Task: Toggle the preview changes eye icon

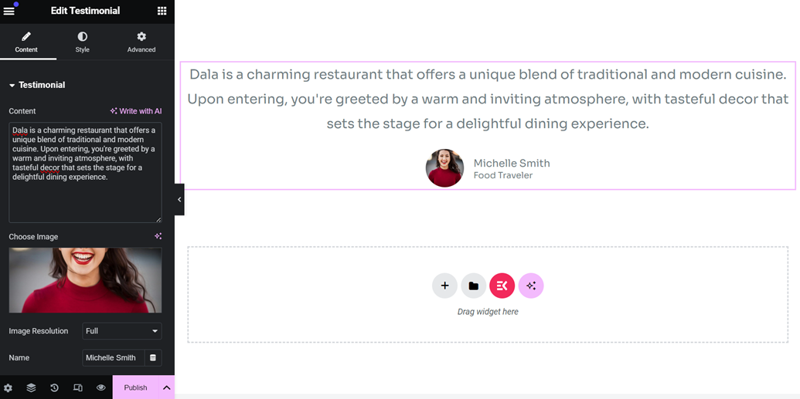Action: (x=100, y=387)
